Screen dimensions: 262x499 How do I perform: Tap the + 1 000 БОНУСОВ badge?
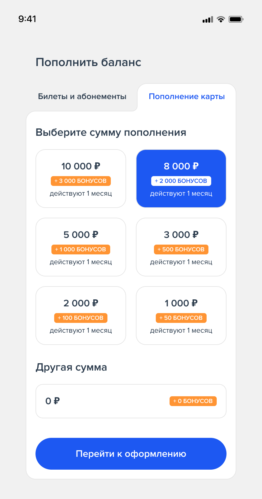coord(81,250)
